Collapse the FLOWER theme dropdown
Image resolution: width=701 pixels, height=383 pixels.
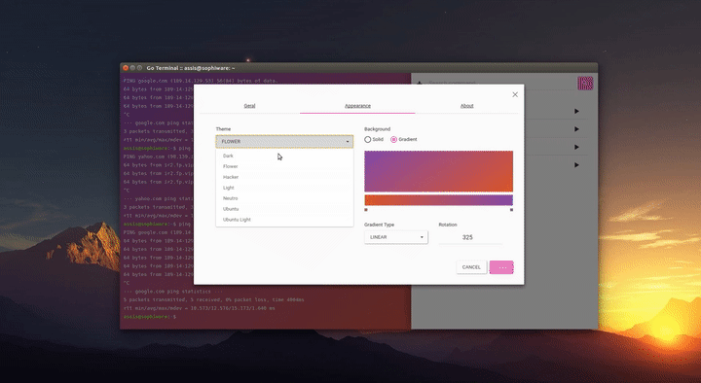pyautogui.click(x=284, y=142)
